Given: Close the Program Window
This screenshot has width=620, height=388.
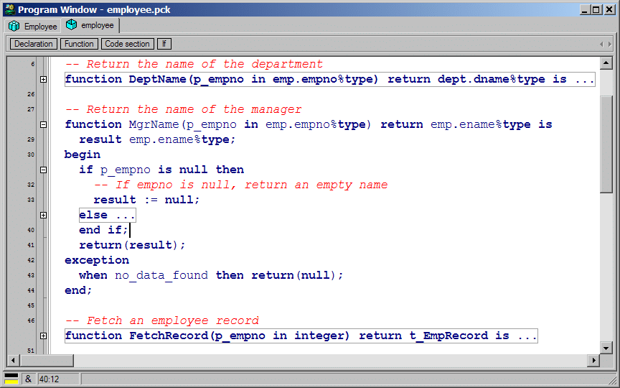Looking at the screenshot, I should [x=609, y=10].
